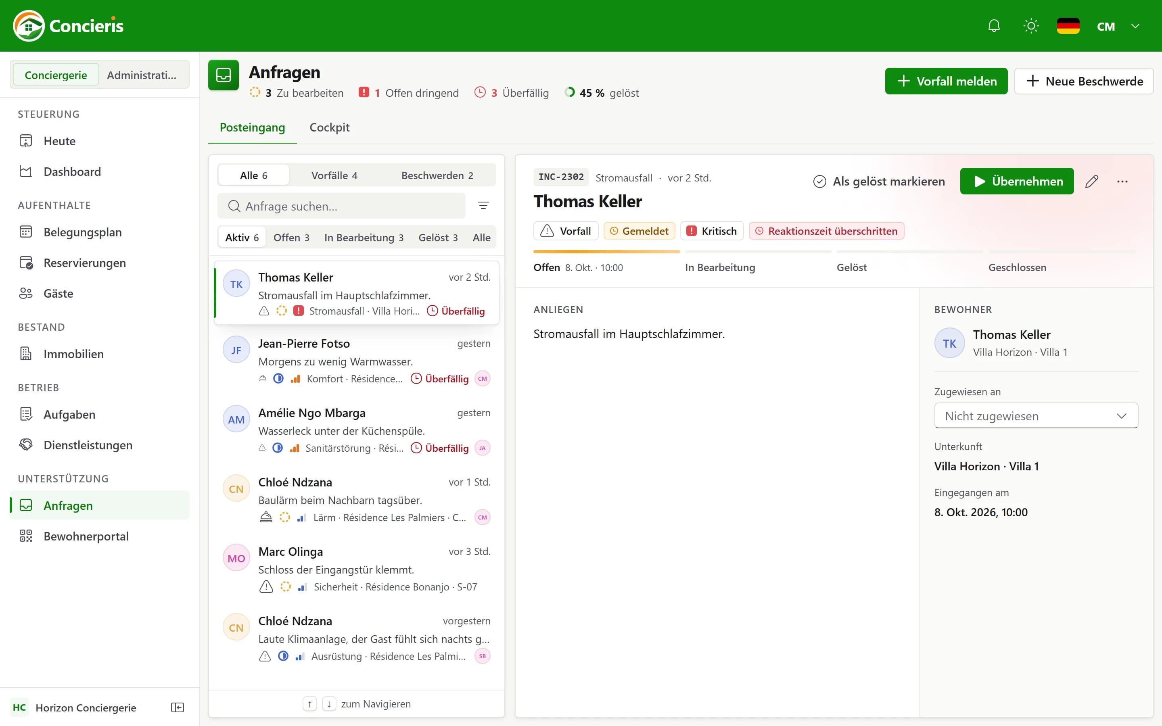This screenshot has width=1162, height=726.
Task: Click the Übernehmen button
Action: tap(1016, 181)
